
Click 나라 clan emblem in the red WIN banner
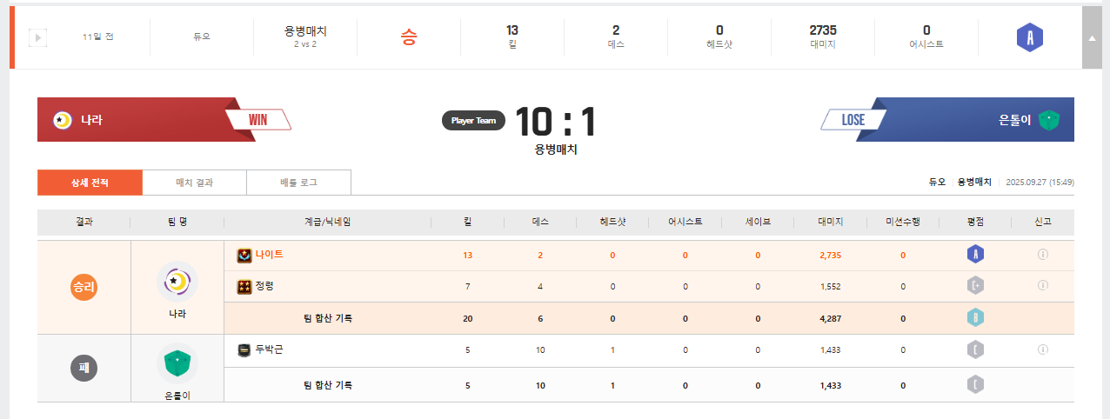[x=62, y=120]
